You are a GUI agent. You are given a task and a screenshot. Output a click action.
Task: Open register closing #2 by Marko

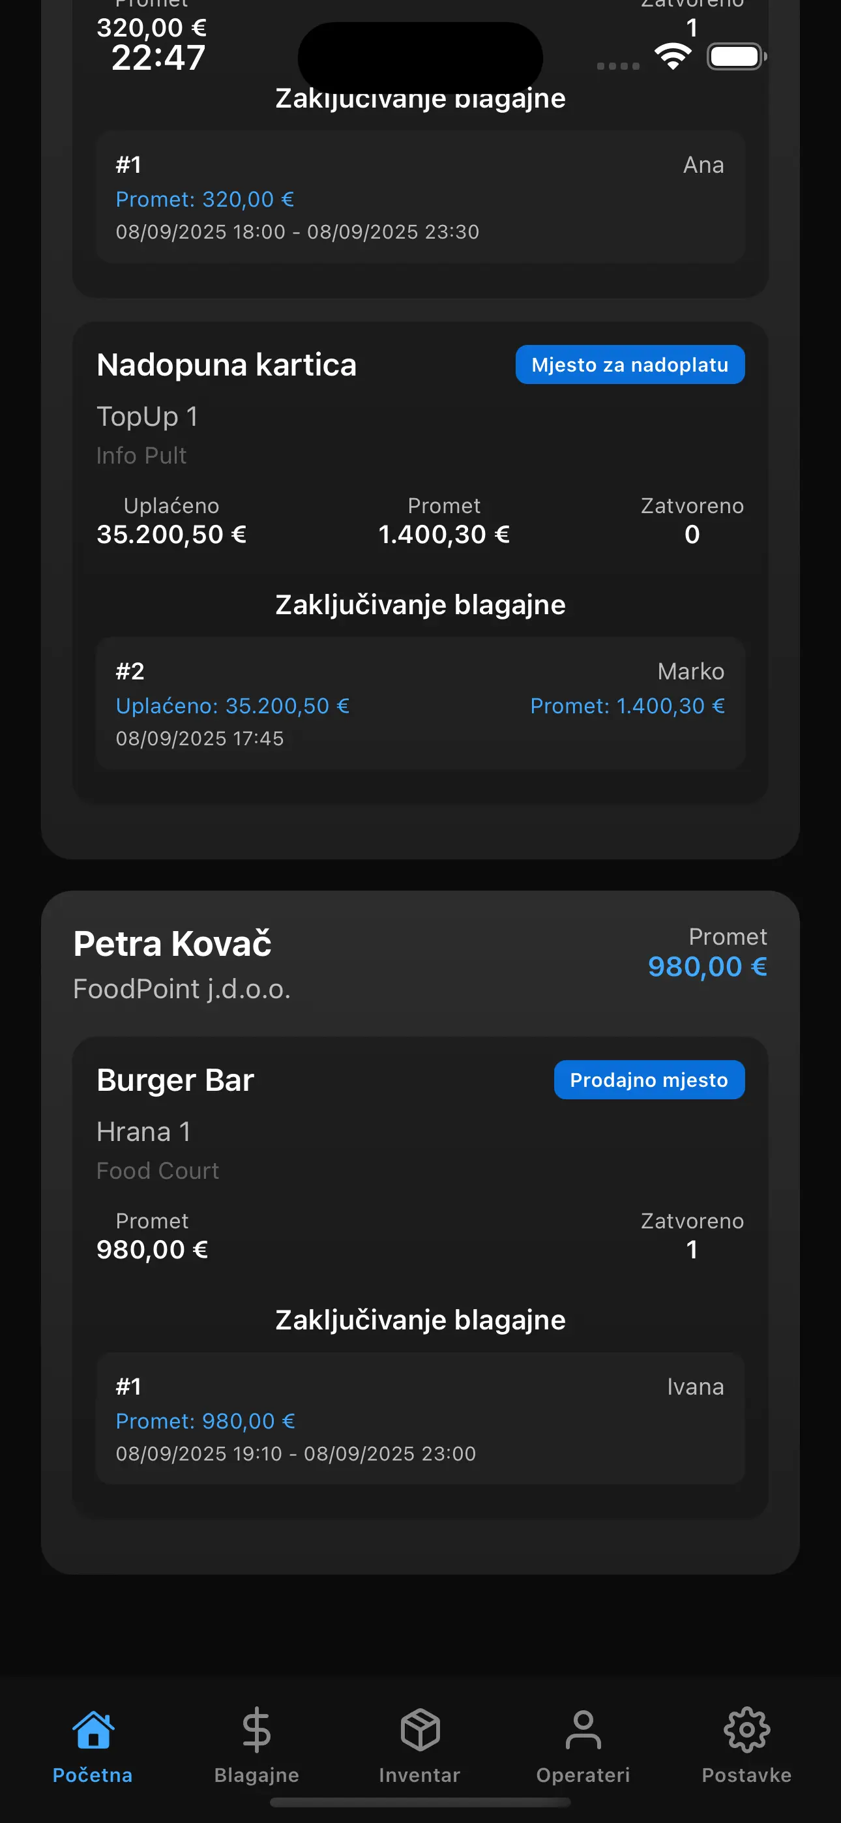pos(420,704)
